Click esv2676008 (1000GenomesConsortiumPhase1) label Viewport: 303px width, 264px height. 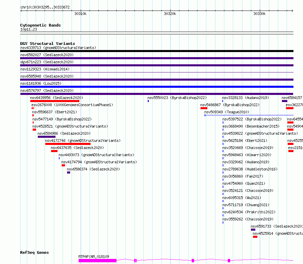tap(72, 105)
